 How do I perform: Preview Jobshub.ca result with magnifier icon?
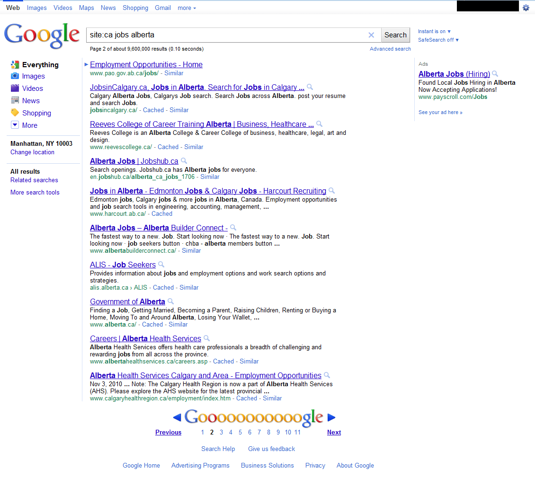184,161
